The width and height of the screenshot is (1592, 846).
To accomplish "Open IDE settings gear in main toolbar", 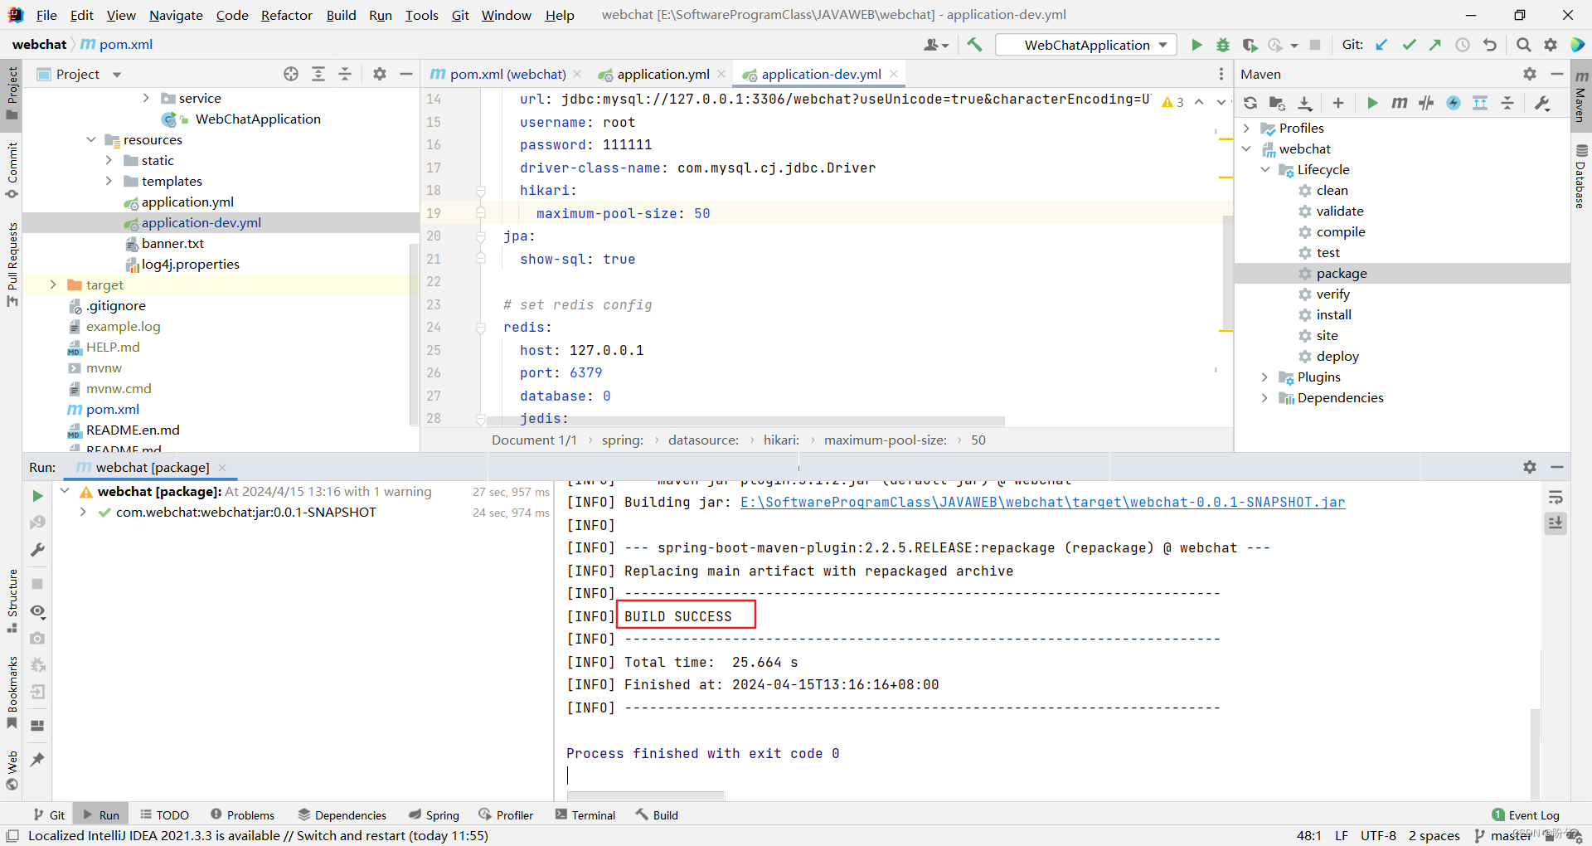I will point(1551,45).
